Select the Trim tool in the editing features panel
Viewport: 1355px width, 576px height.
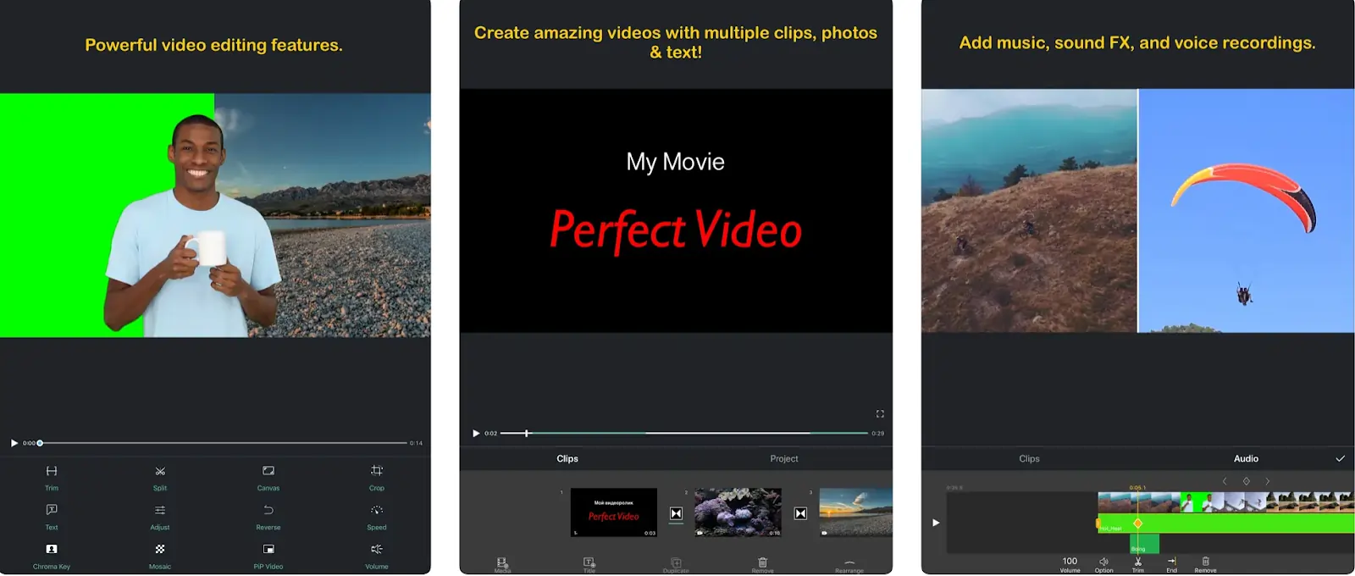coord(52,477)
